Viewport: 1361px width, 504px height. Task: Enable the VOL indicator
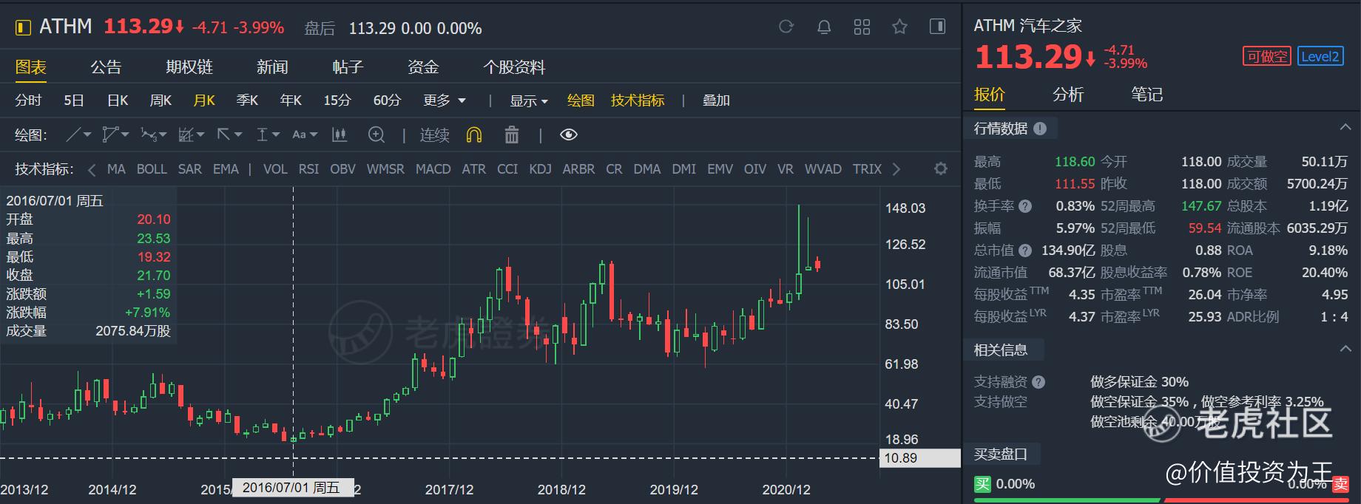point(275,169)
